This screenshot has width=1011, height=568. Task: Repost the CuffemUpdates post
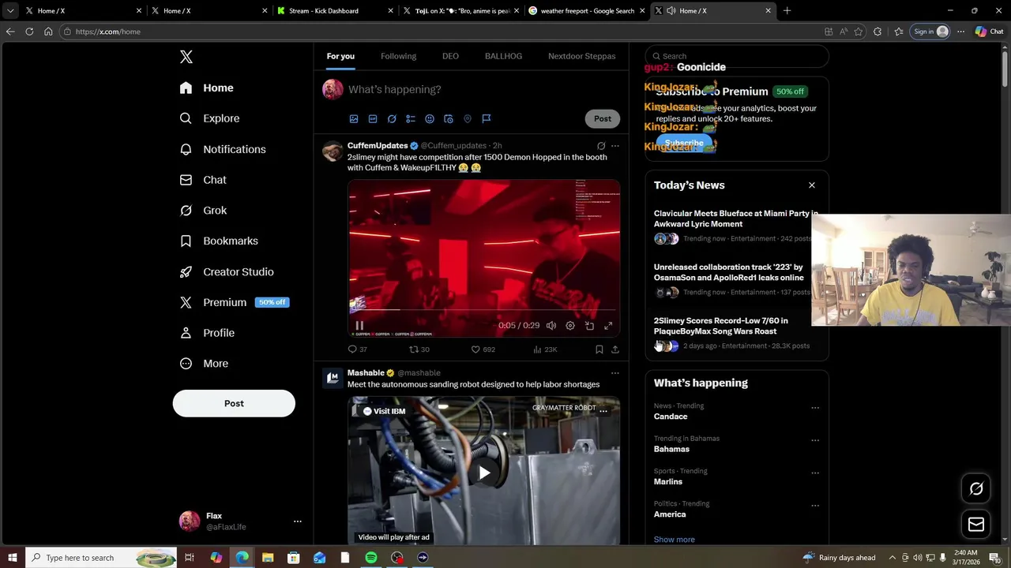point(419,349)
